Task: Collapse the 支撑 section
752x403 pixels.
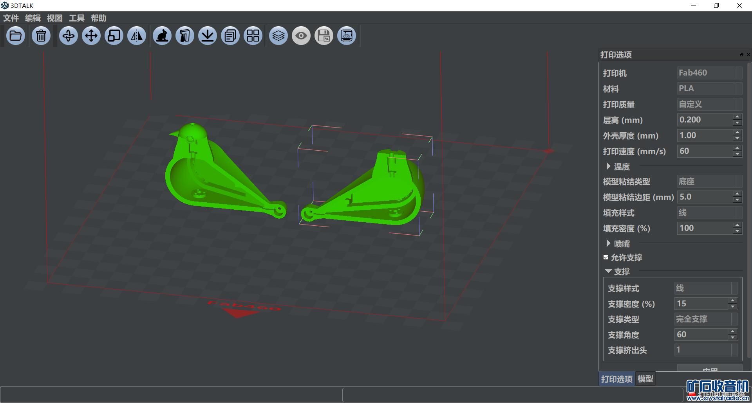Action: pos(608,271)
